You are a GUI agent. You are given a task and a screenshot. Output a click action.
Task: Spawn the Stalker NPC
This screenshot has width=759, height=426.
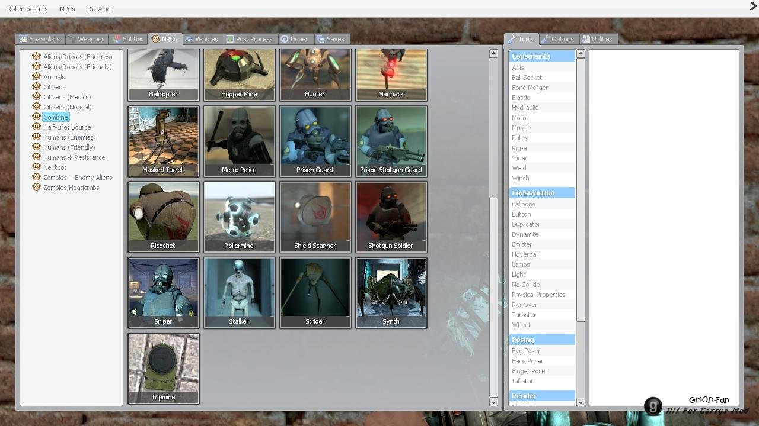(239, 293)
